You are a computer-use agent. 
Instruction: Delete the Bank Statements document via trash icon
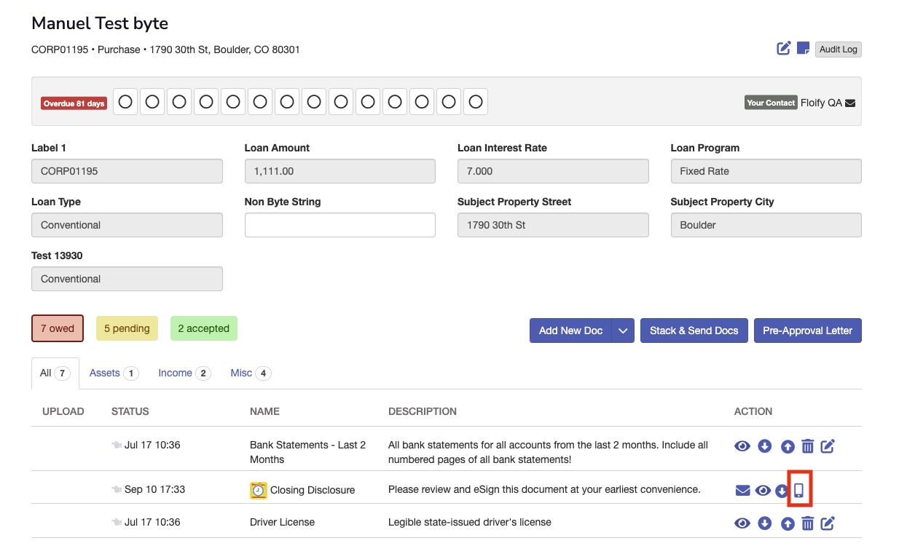coord(807,446)
